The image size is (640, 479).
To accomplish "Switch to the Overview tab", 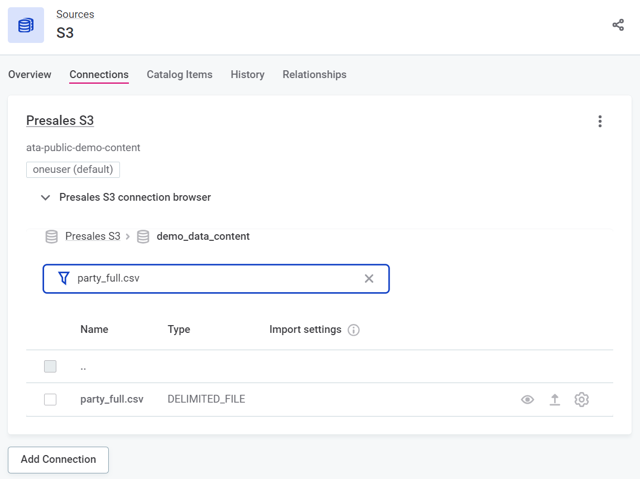I will (x=30, y=75).
